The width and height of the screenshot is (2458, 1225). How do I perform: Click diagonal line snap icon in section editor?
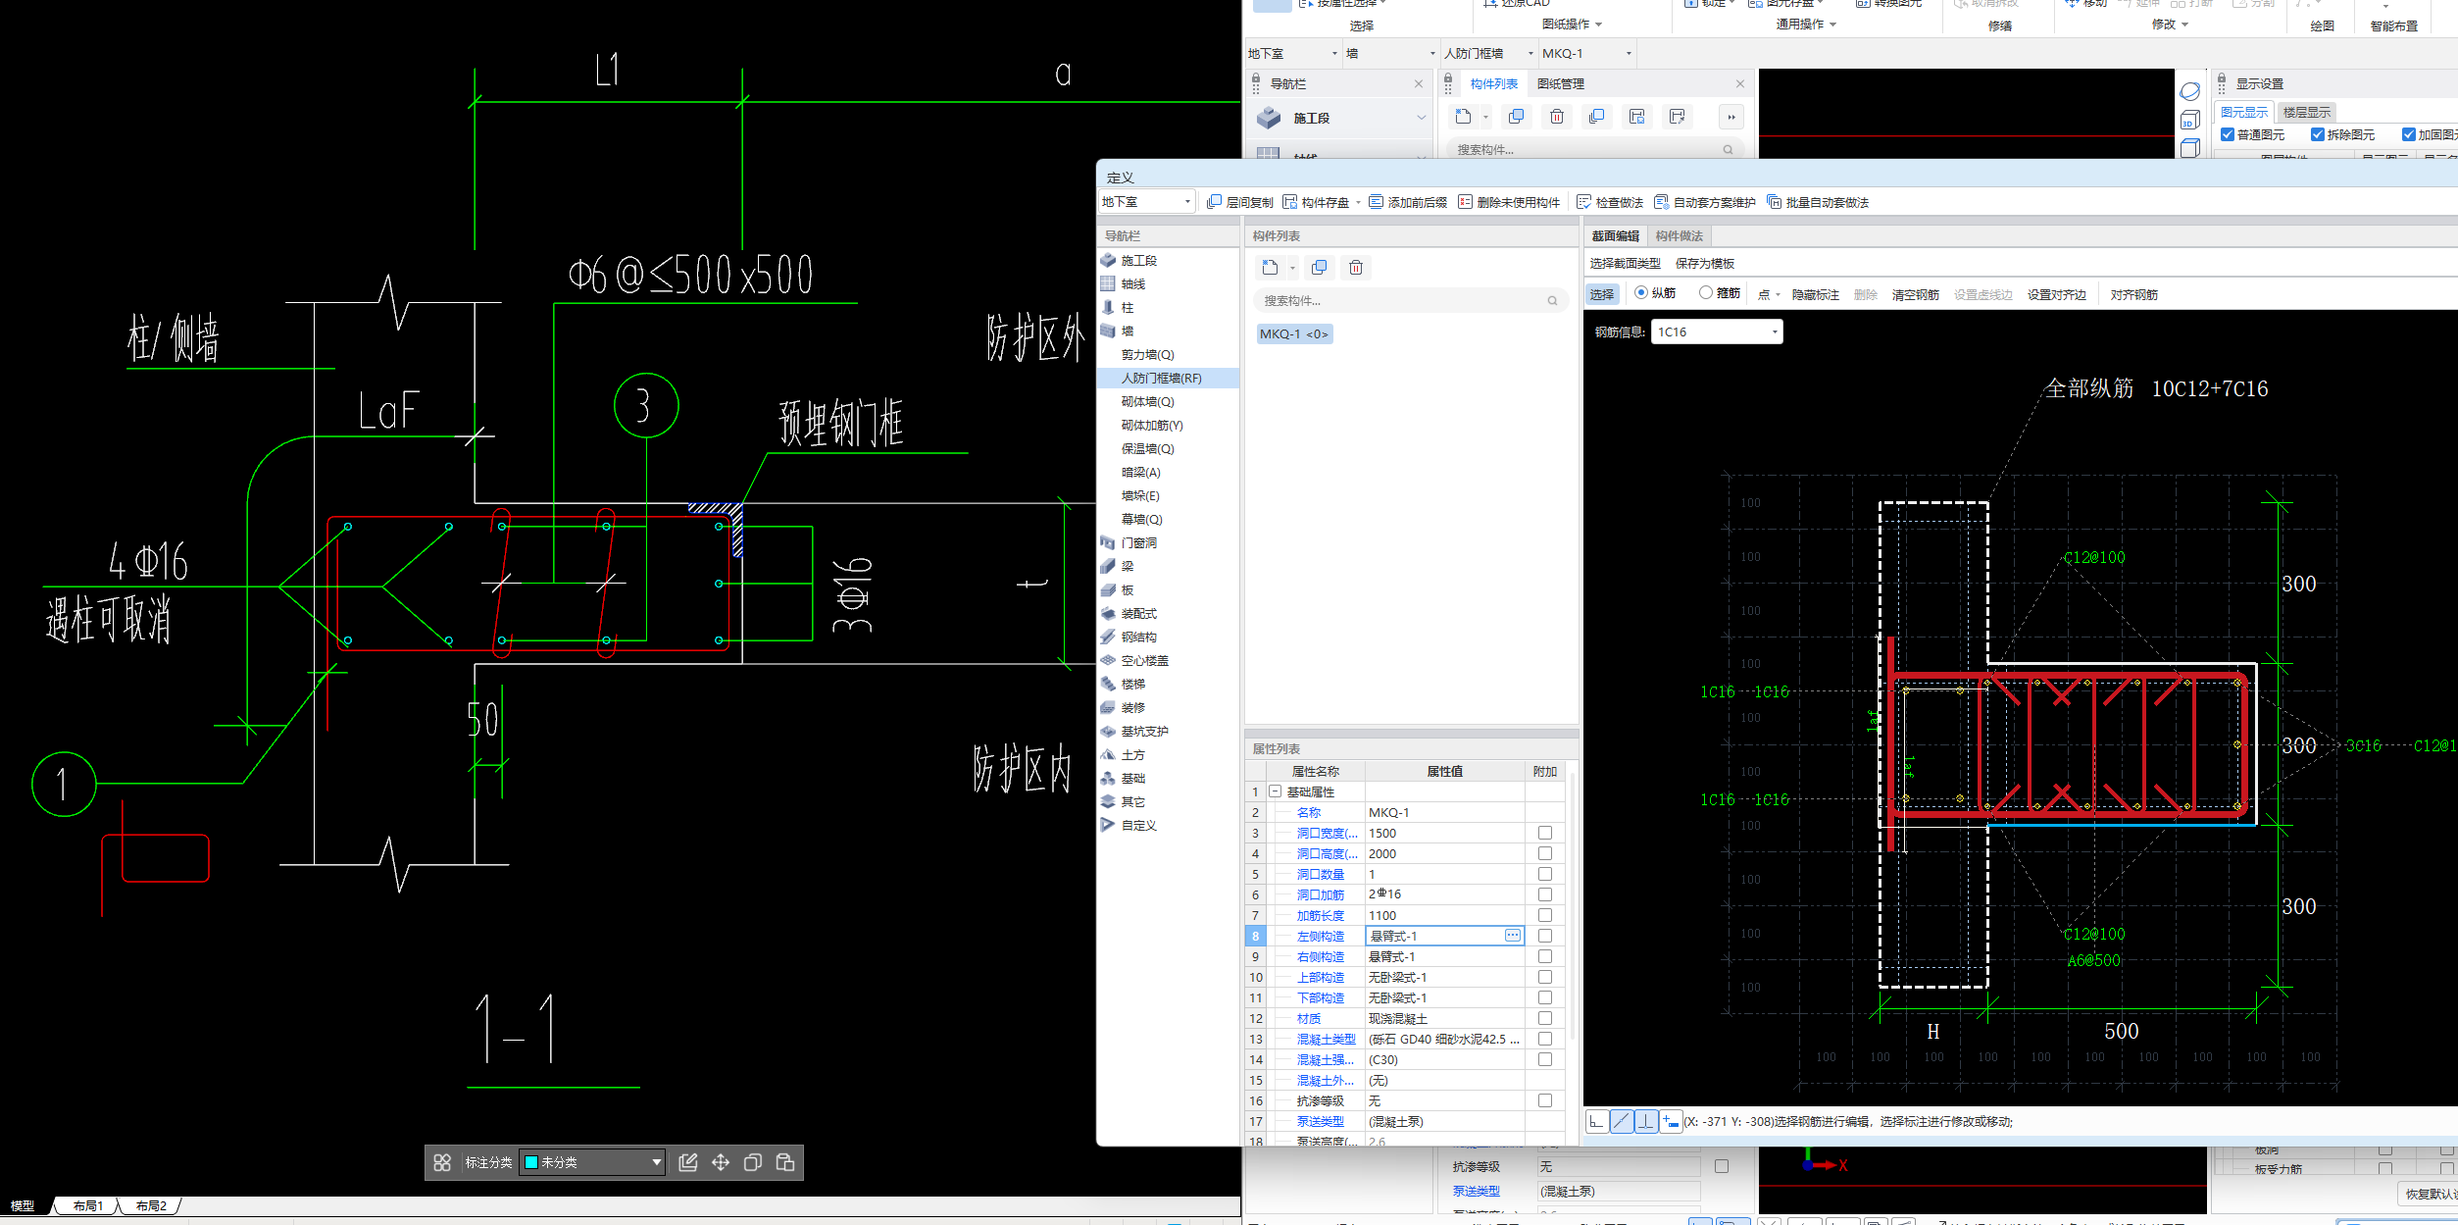click(x=1622, y=1121)
